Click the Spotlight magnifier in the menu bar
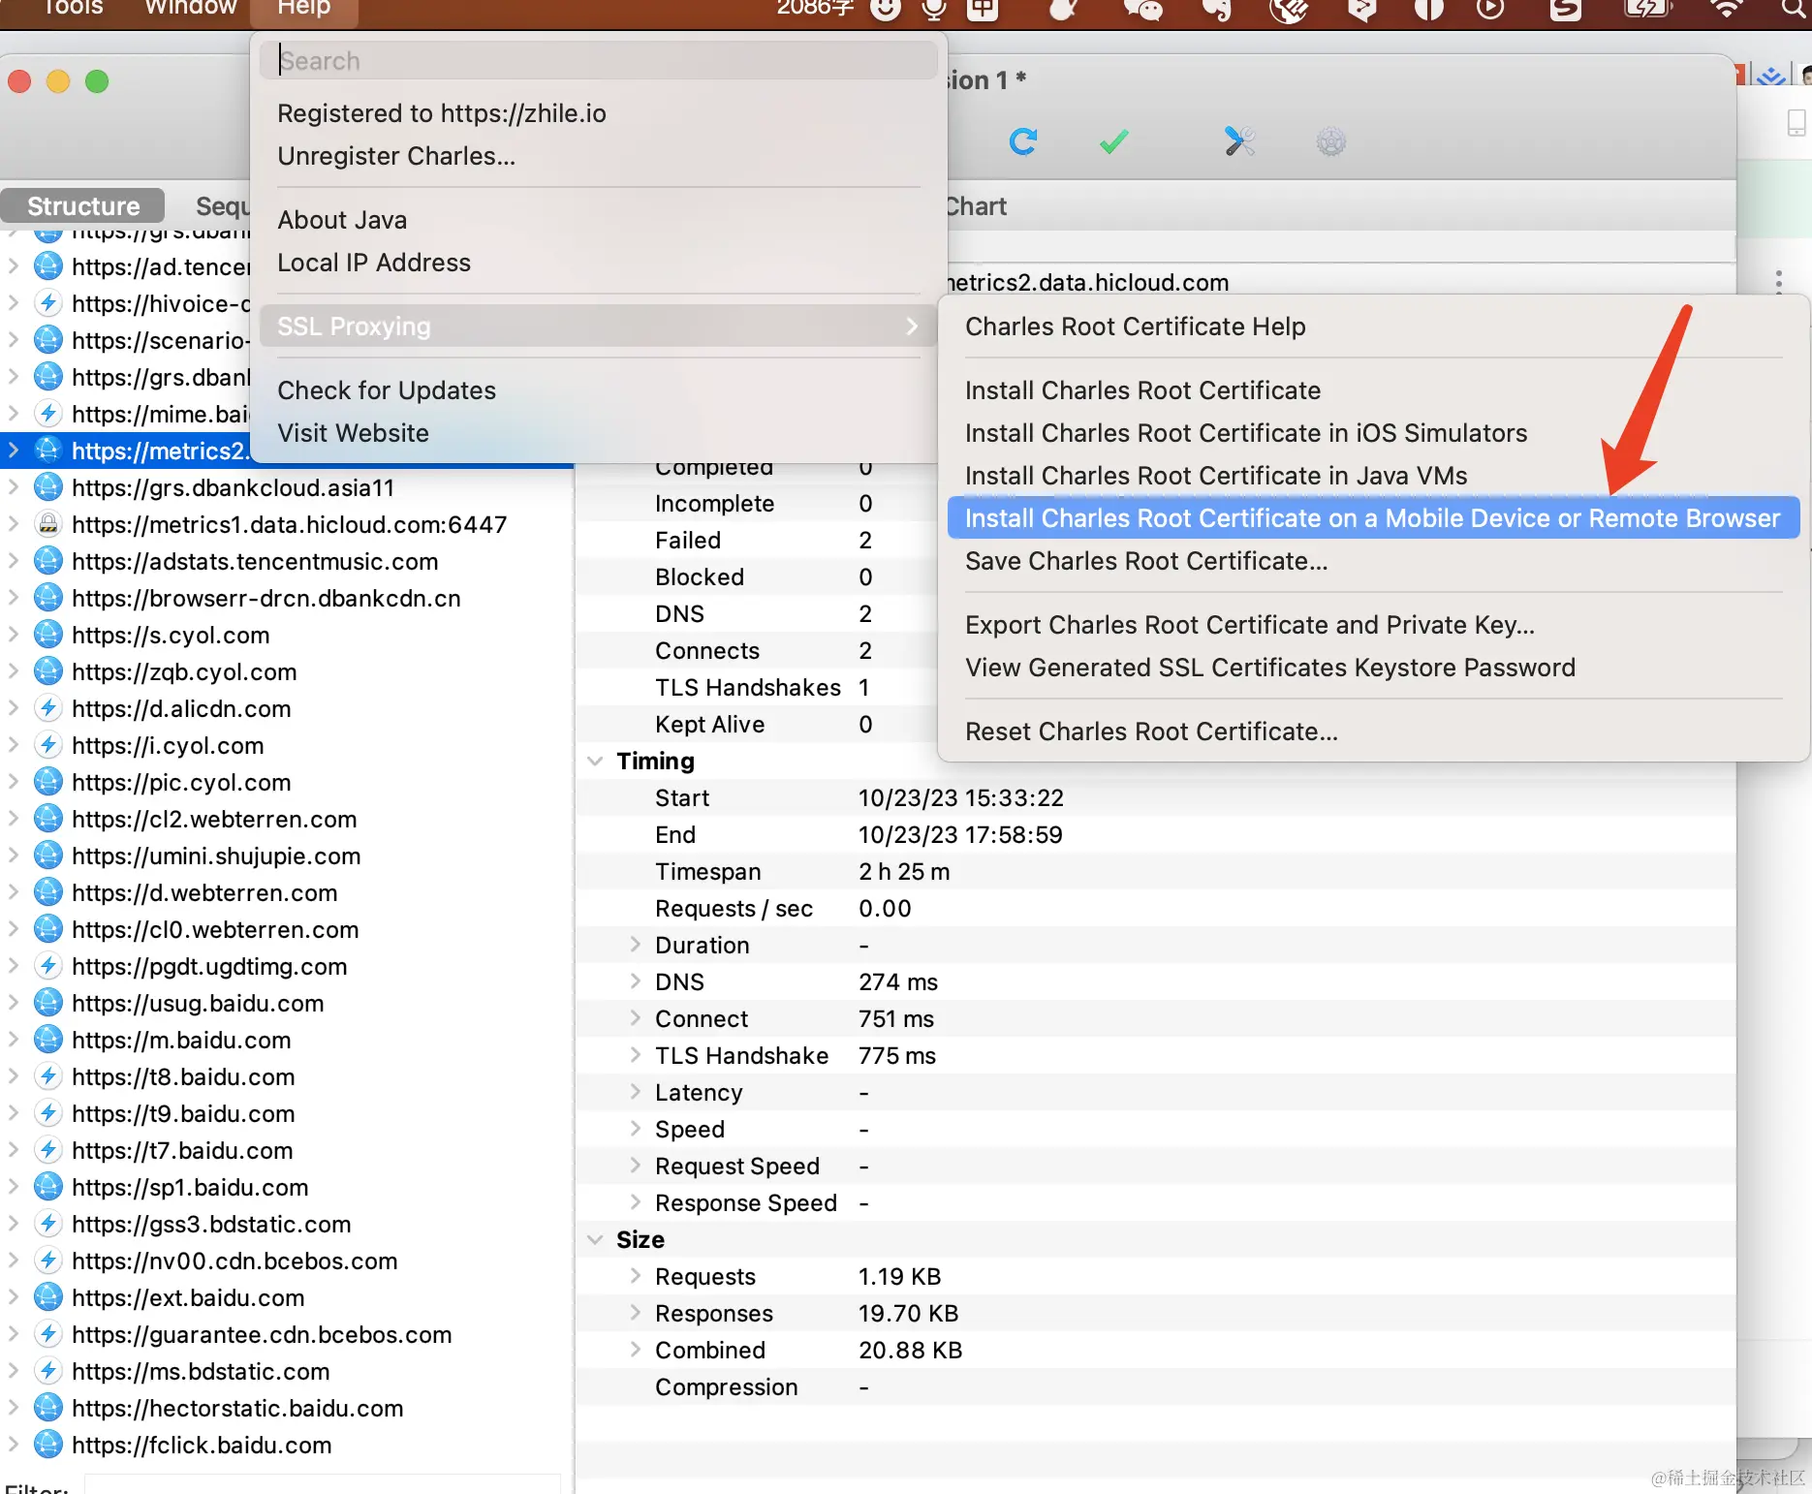Screen dimensions: 1812x1494 (x=1795, y=9)
